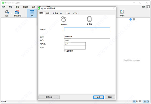The image size is (151, 104).
Task: Click the blue object information icon
Action: tap(131, 19)
